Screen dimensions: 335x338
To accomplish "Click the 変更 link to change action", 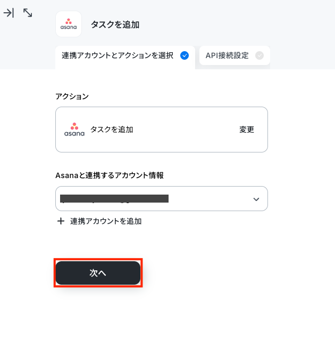I will pos(247,130).
